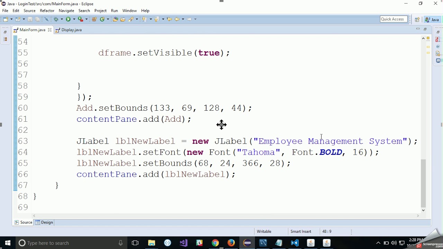Click the New Java Class icon
Viewport: 443px width, 249px height.
pyautogui.click(x=102, y=19)
